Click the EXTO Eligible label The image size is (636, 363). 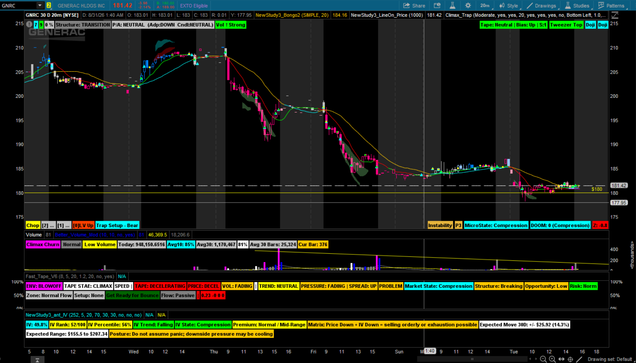[194, 6]
